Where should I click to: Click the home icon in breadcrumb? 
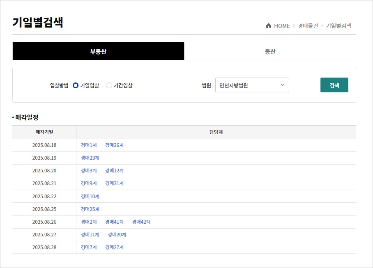click(269, 26)
